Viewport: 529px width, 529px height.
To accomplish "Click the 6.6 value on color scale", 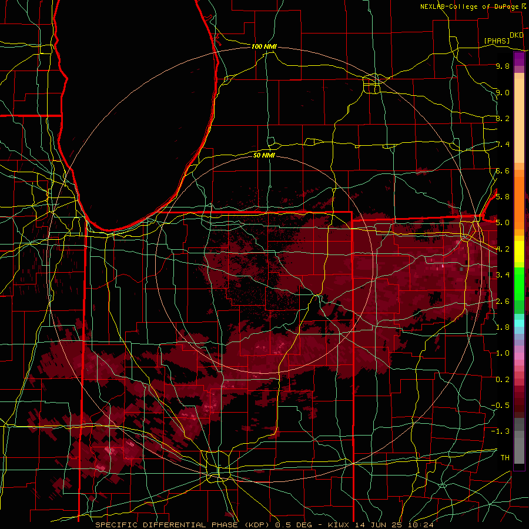I will point(503,170).
